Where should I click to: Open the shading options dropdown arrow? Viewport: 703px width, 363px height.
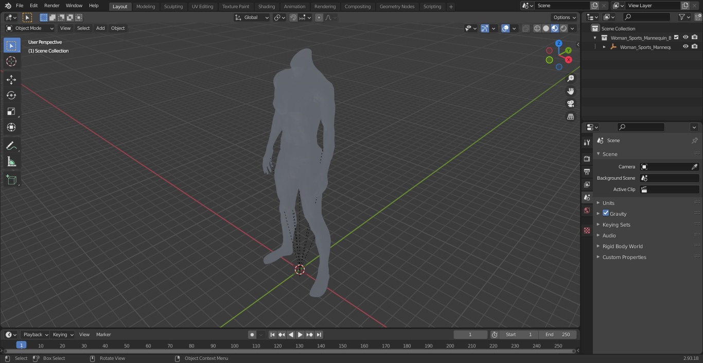[572, 28]
